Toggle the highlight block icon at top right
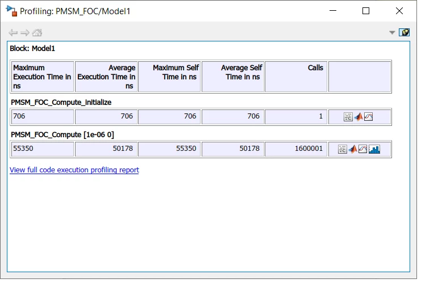Screen dimensions: 421x283 coord(404,32)
